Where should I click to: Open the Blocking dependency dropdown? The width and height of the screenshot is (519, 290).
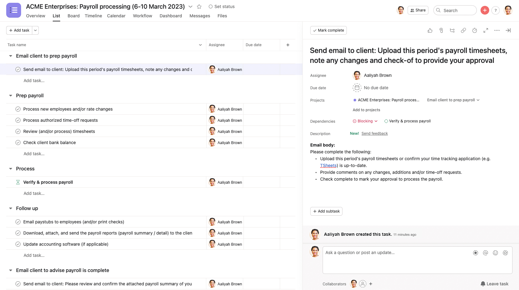pos(365,121)
